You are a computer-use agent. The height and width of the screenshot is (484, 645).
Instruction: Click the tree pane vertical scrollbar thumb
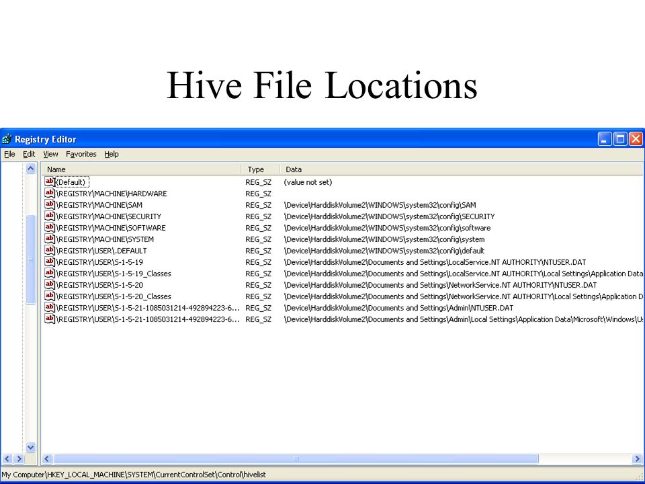[30, 259]
